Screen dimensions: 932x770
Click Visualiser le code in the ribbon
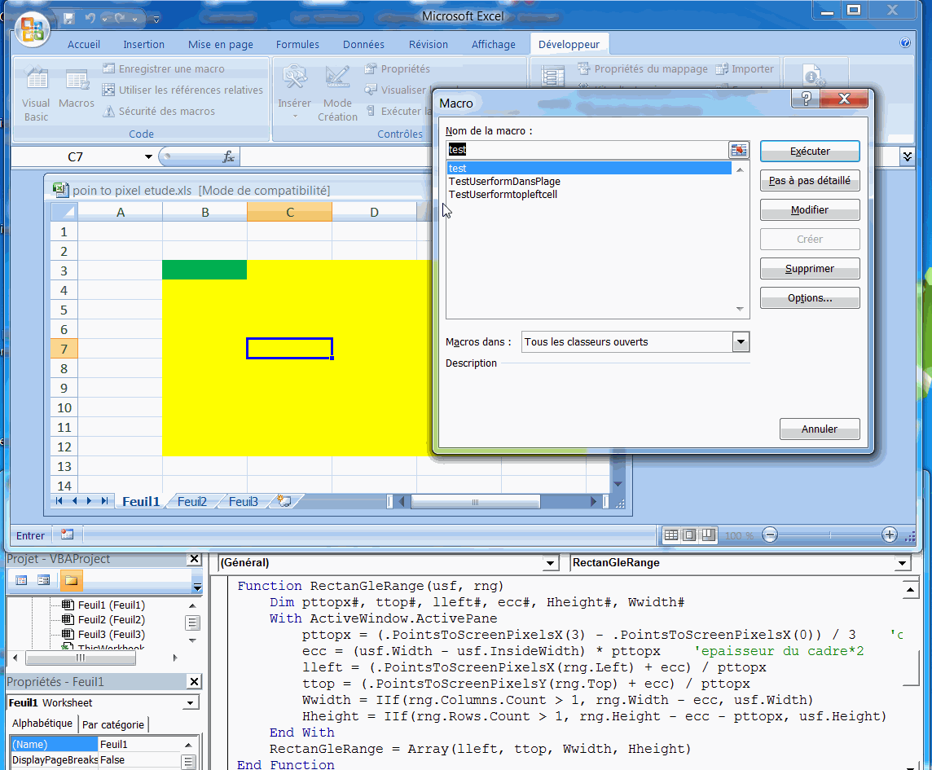coord(397,90)
